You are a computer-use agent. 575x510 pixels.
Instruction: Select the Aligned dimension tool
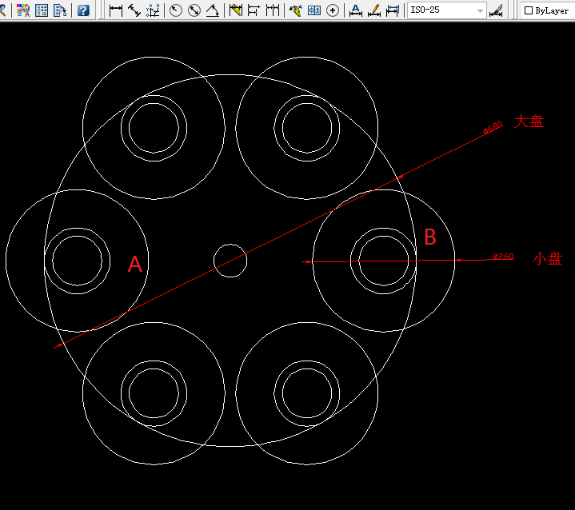[134, 10]
